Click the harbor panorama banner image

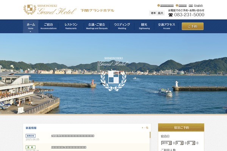click(x=113, y=74)
